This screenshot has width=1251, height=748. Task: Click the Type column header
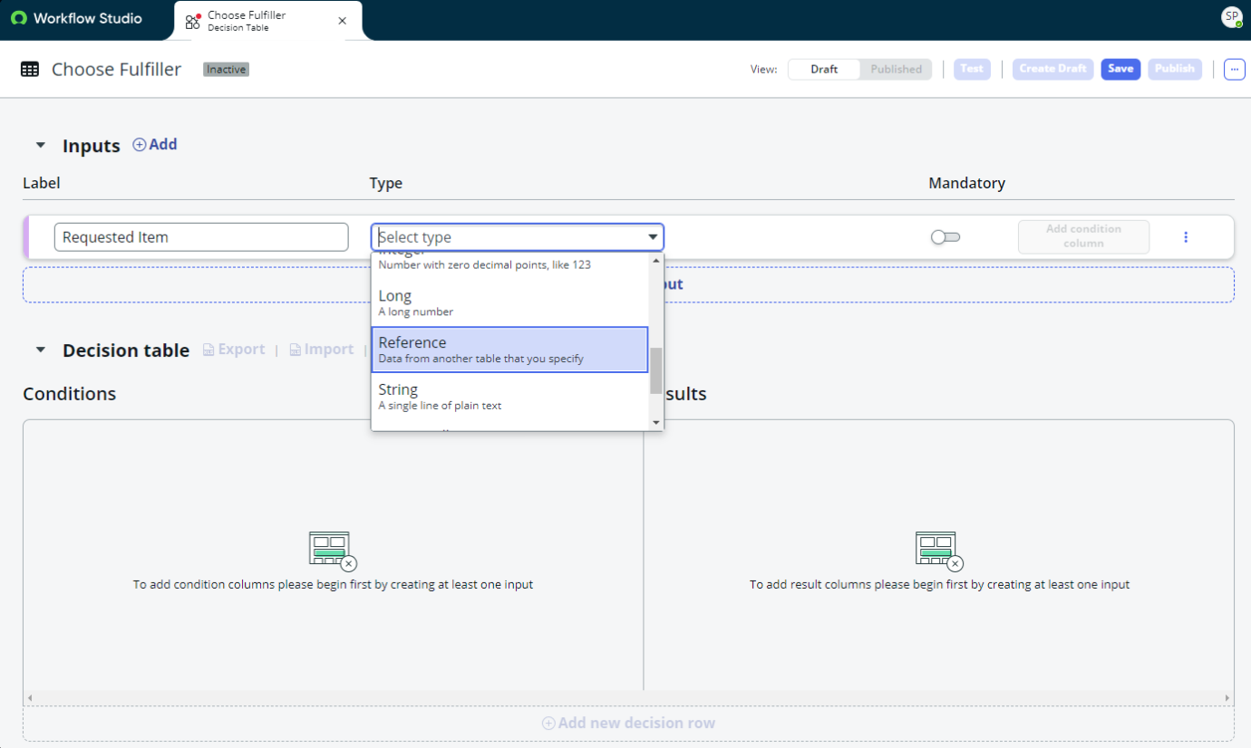385,183
